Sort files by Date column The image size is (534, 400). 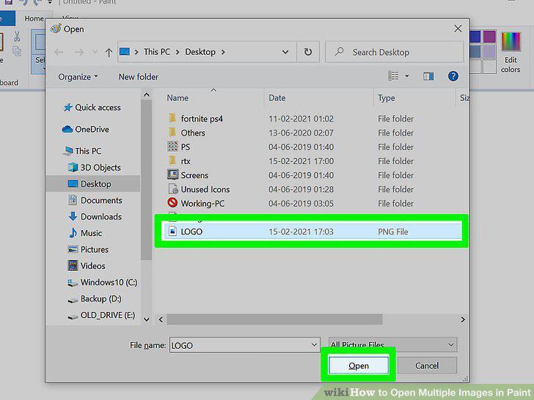pyautogui.click(x=277, y=98)
